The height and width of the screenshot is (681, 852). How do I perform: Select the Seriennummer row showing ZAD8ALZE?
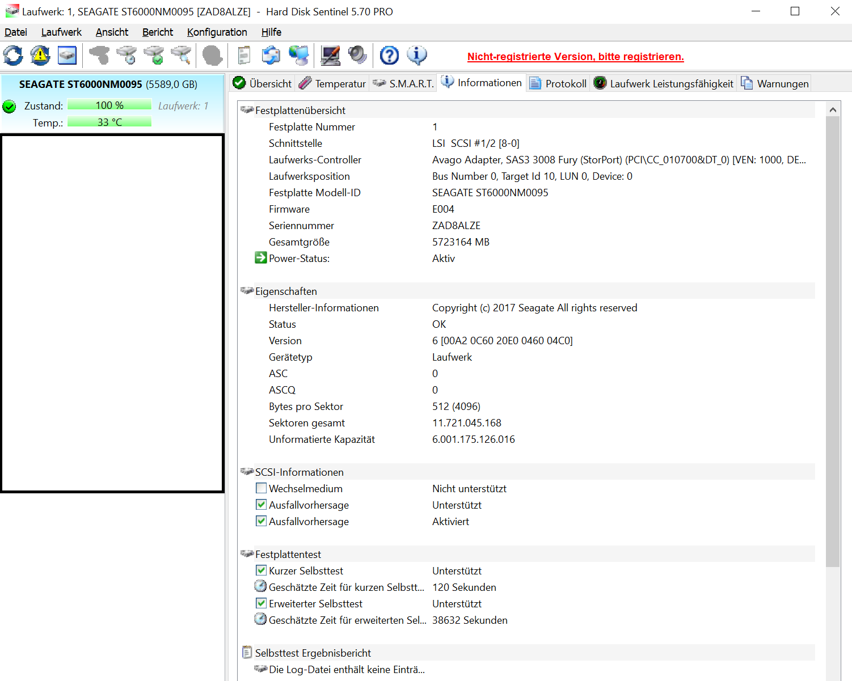[527, 226]
